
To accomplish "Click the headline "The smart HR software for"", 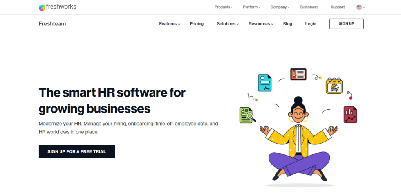I will click(112, 92).
